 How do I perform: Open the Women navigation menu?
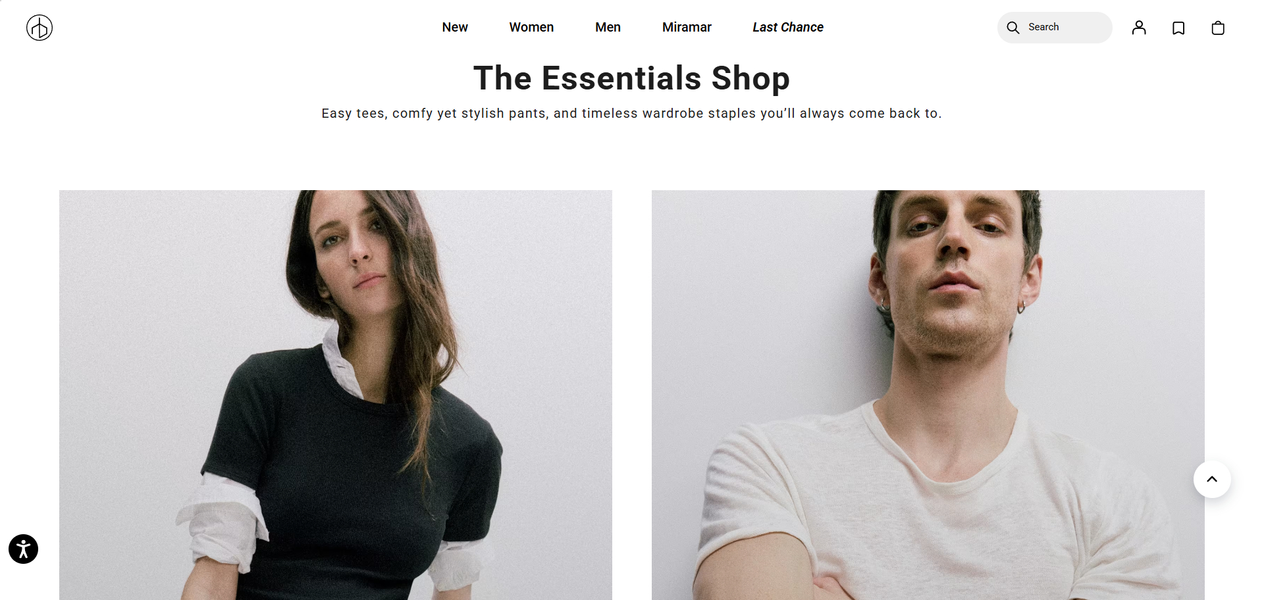tap(531, 27)
